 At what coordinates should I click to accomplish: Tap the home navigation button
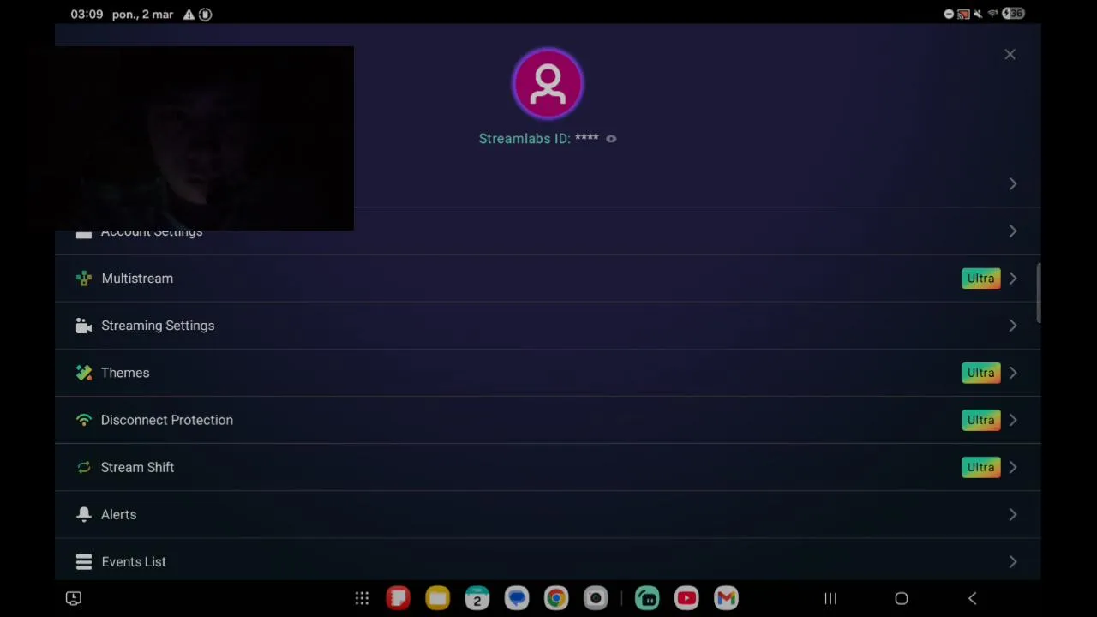902,599
